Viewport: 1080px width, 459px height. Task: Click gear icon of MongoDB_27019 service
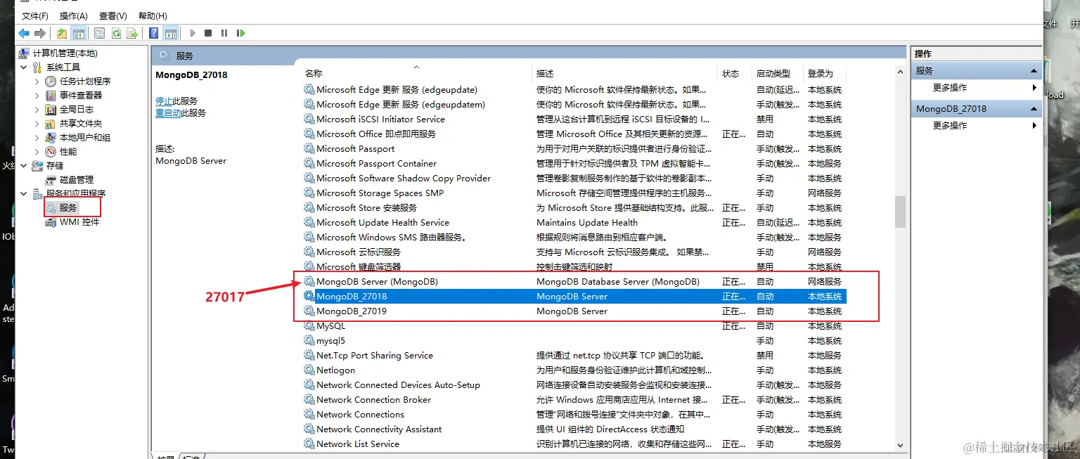(x=309, y=311)
